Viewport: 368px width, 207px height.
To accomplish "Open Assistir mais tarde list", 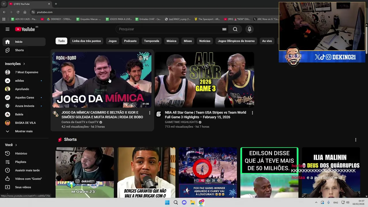I will pos(24,170).
